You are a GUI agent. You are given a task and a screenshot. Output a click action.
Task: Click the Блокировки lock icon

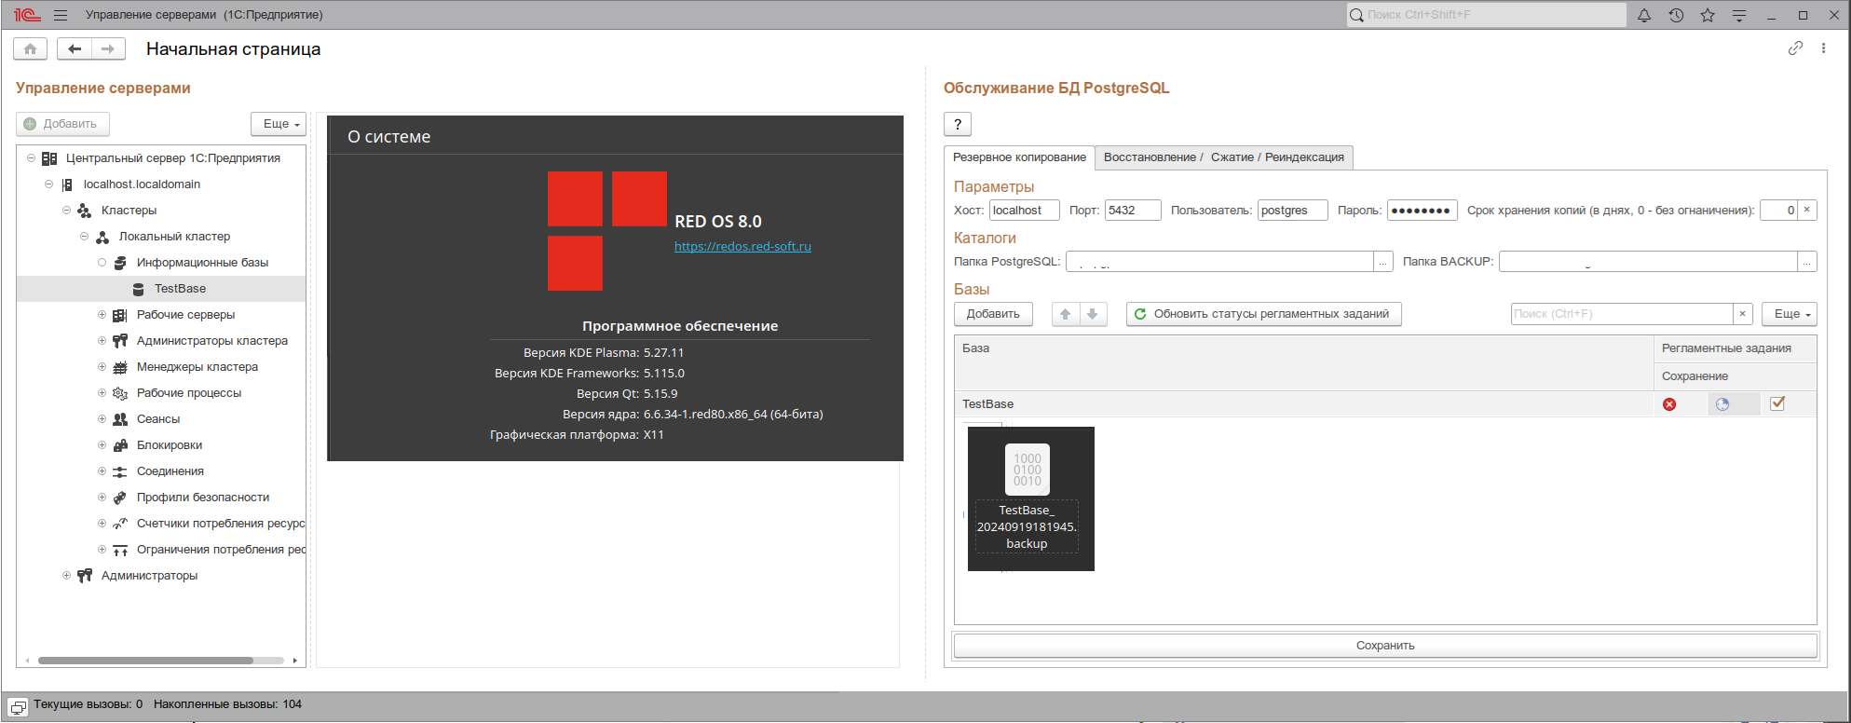tap(120, 445)
